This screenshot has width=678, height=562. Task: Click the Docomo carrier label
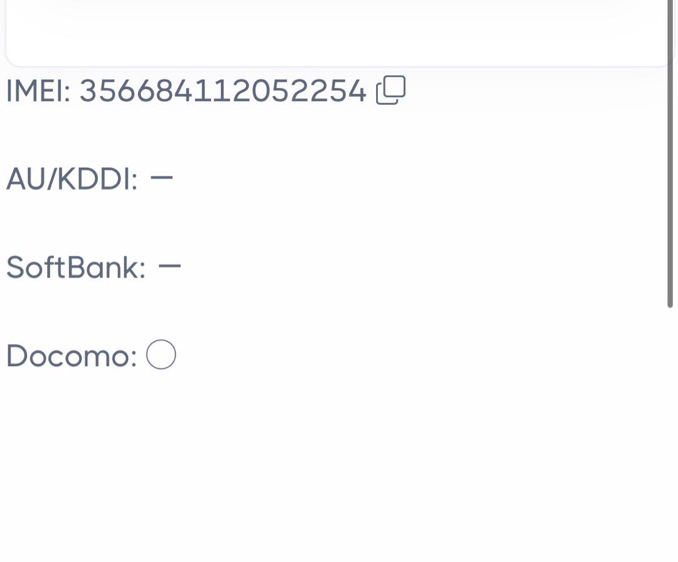click(x=72, y=355)
